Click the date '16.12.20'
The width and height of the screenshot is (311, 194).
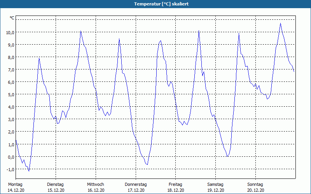pos(96,191)
